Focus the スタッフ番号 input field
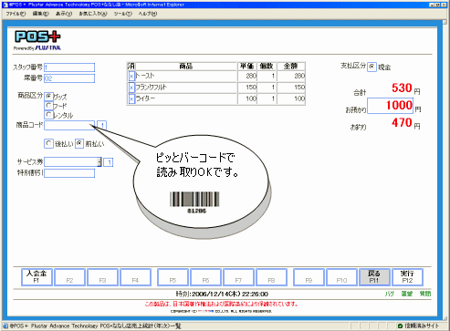450x331 pixels. 69,67
